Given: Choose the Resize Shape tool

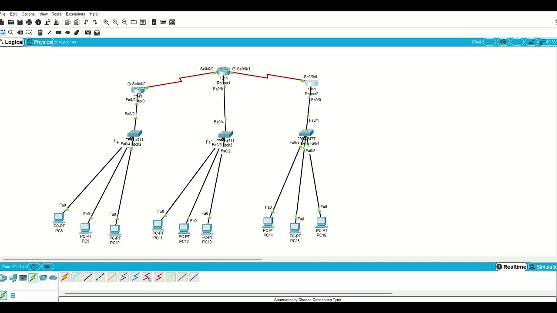Looking at the screenshot, I should [x=29, y=33].
